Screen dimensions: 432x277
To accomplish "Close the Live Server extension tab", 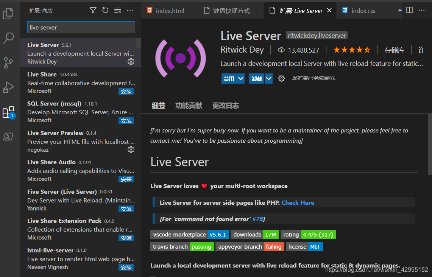I will pyautogui.click(x=329, y=11).
